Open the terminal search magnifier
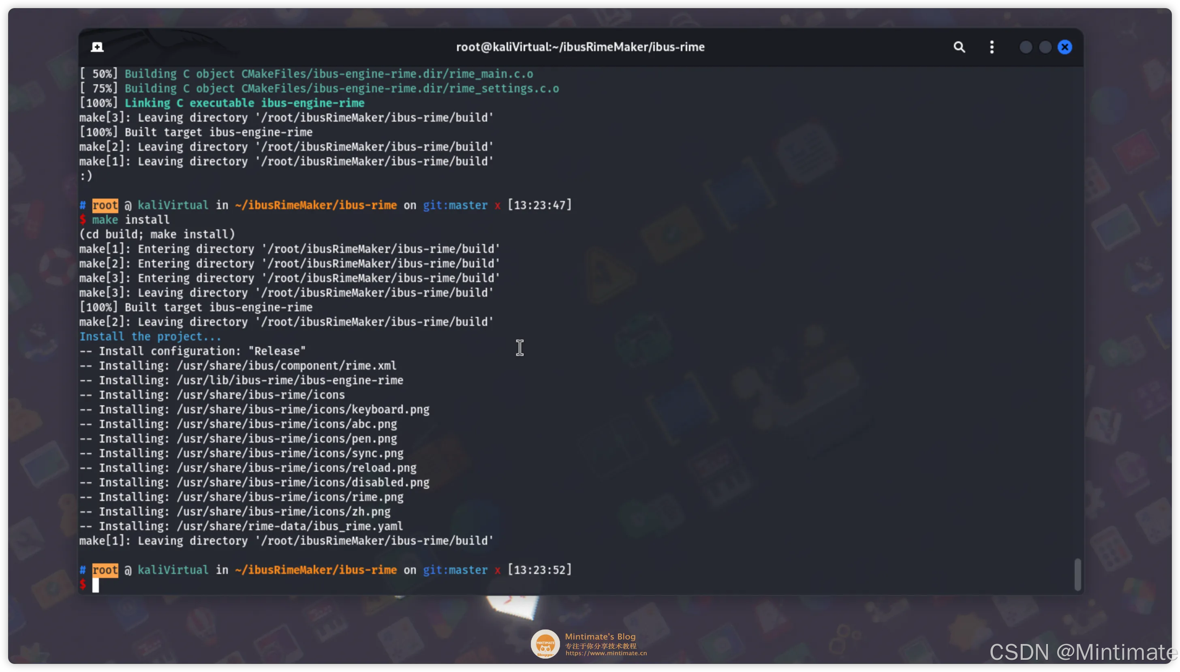This screenshot has height=672, width=1180. [959, 47]
